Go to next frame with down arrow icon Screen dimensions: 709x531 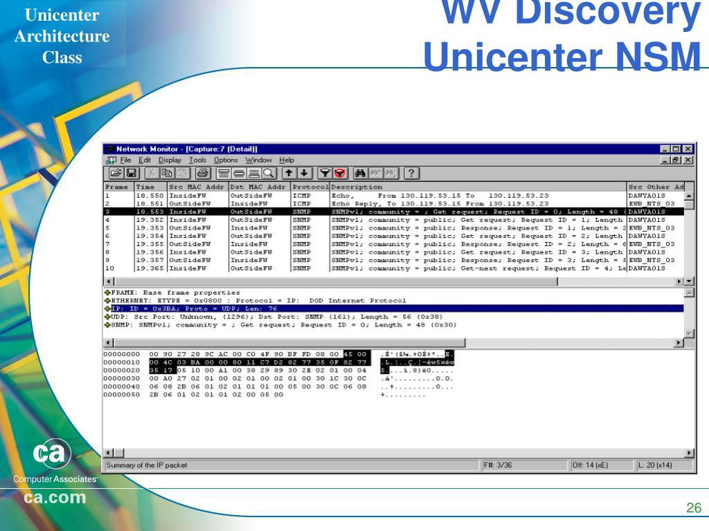tap(305, 174)
